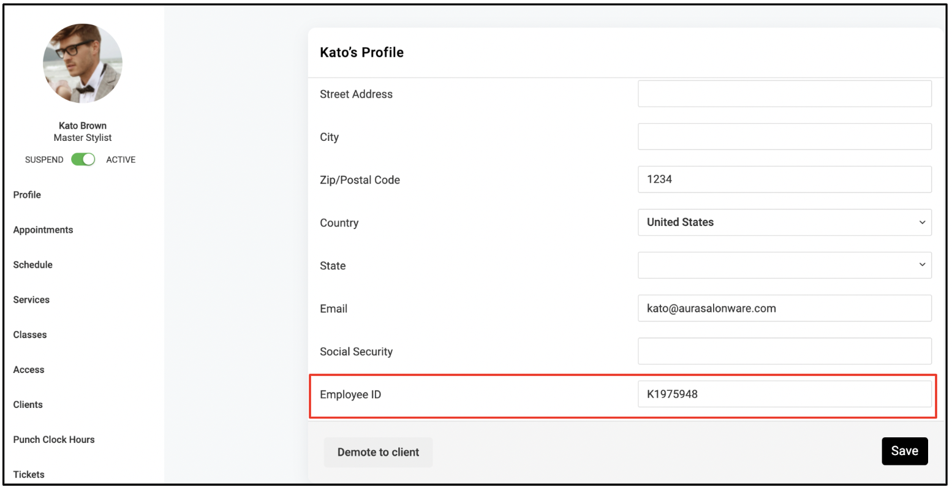This screenshot has height=490, width=952.
Task: Click the Save button
Action: point(905,451)
